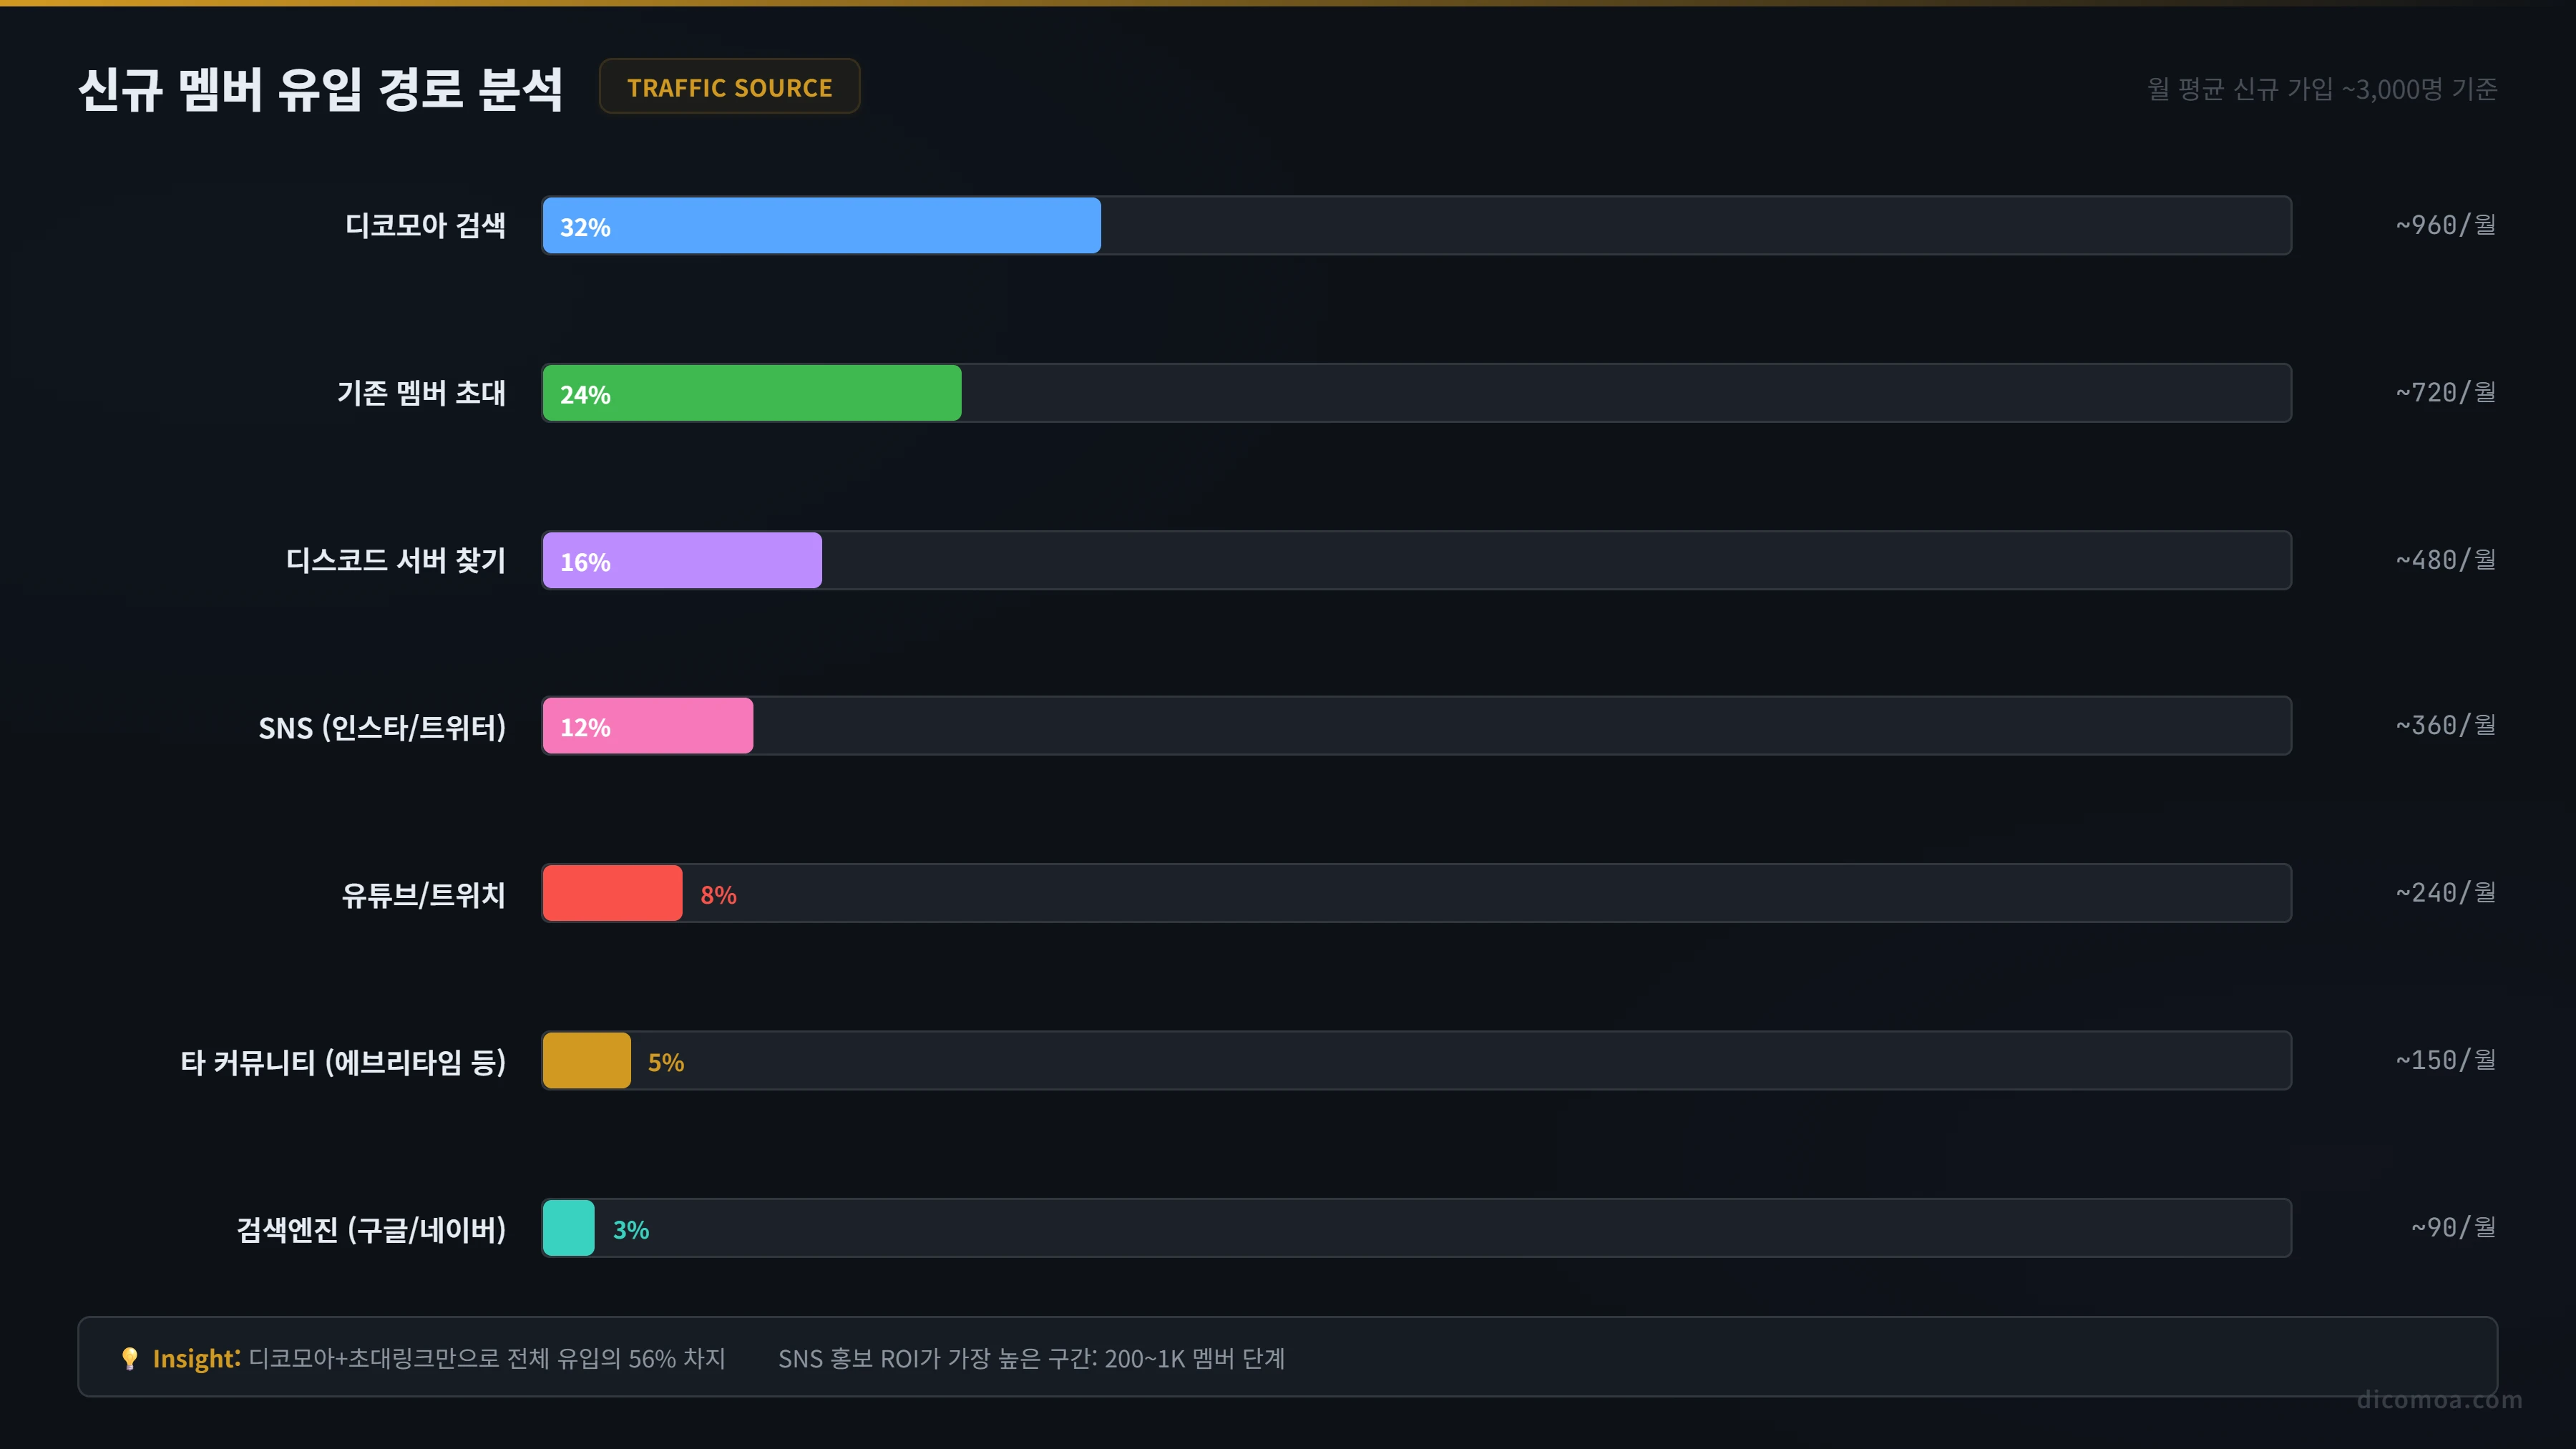
Task: Click the purple 16% 디스코드 서버 찾기 bar
Action: coord(682,560)
